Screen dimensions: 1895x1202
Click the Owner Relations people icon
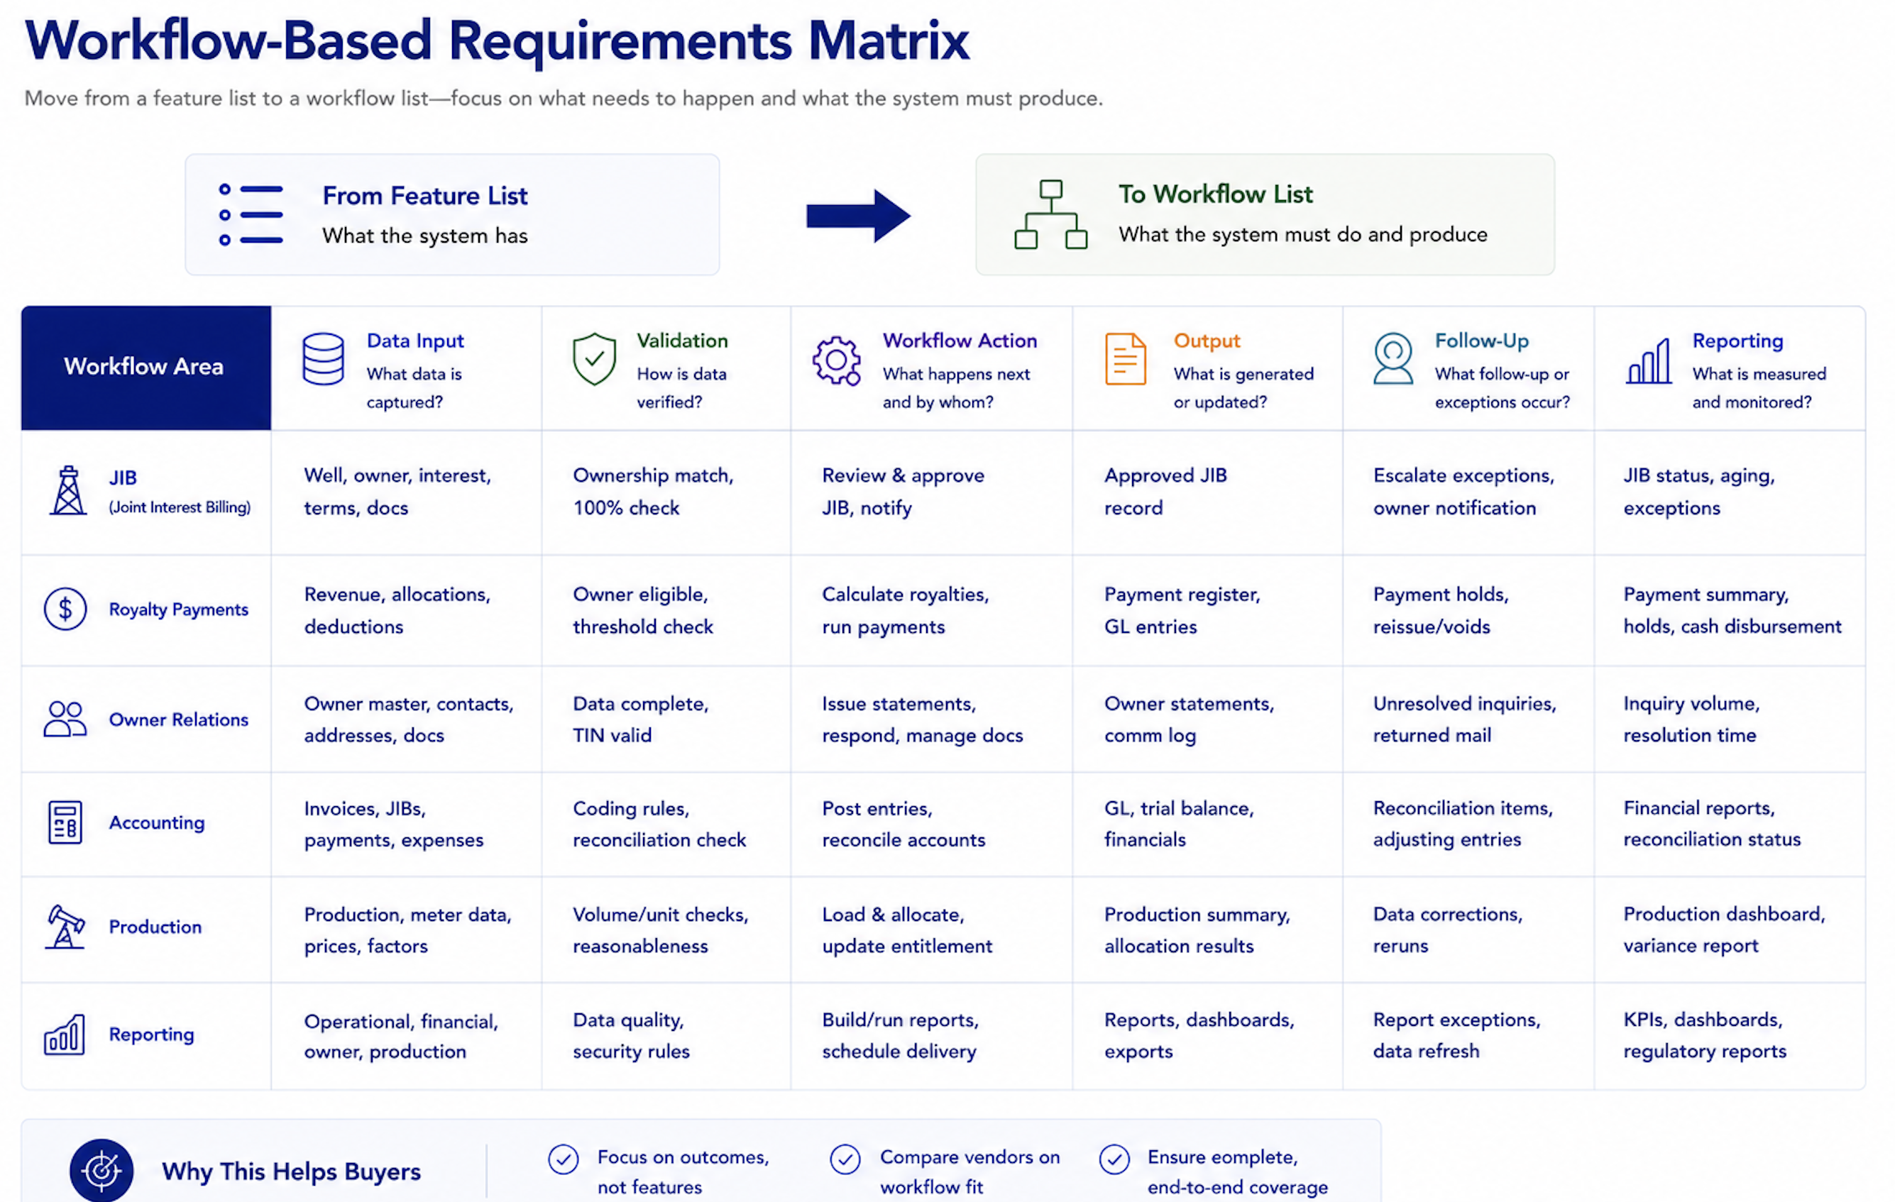tap(65, 719)
